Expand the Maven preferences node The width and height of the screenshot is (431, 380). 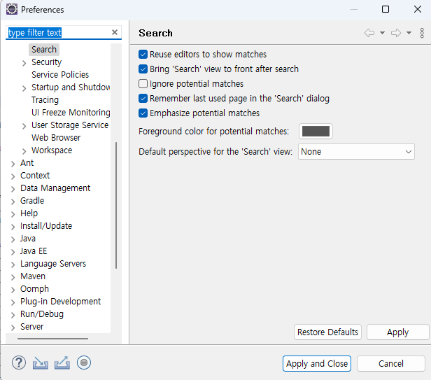click(13, 277)
